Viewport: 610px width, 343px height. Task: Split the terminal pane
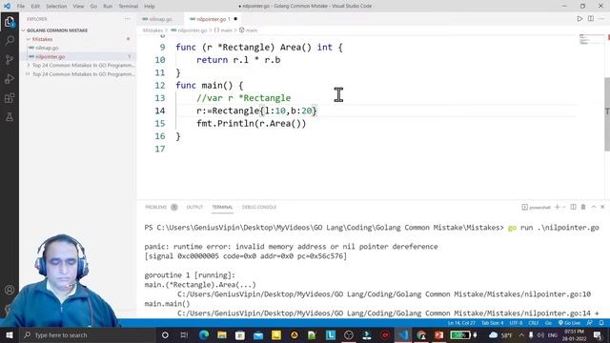pos(573,207)
